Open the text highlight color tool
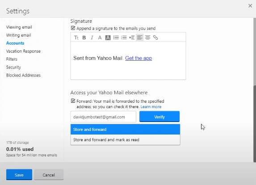256x185 pixels. (108, 38)
